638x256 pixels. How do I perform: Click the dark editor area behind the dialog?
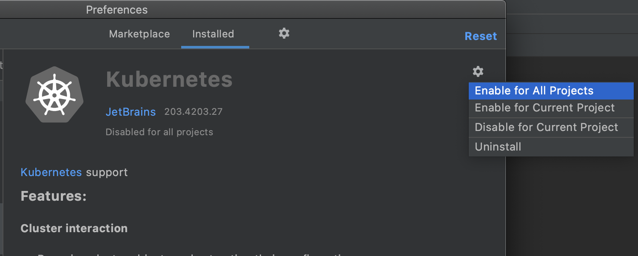coord(572,204)
